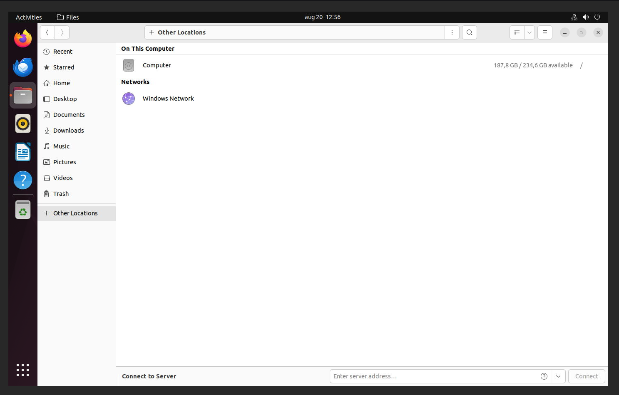Click the volume speaker icon
Viewport: 619px width, 395px height.
coord(586,17)
